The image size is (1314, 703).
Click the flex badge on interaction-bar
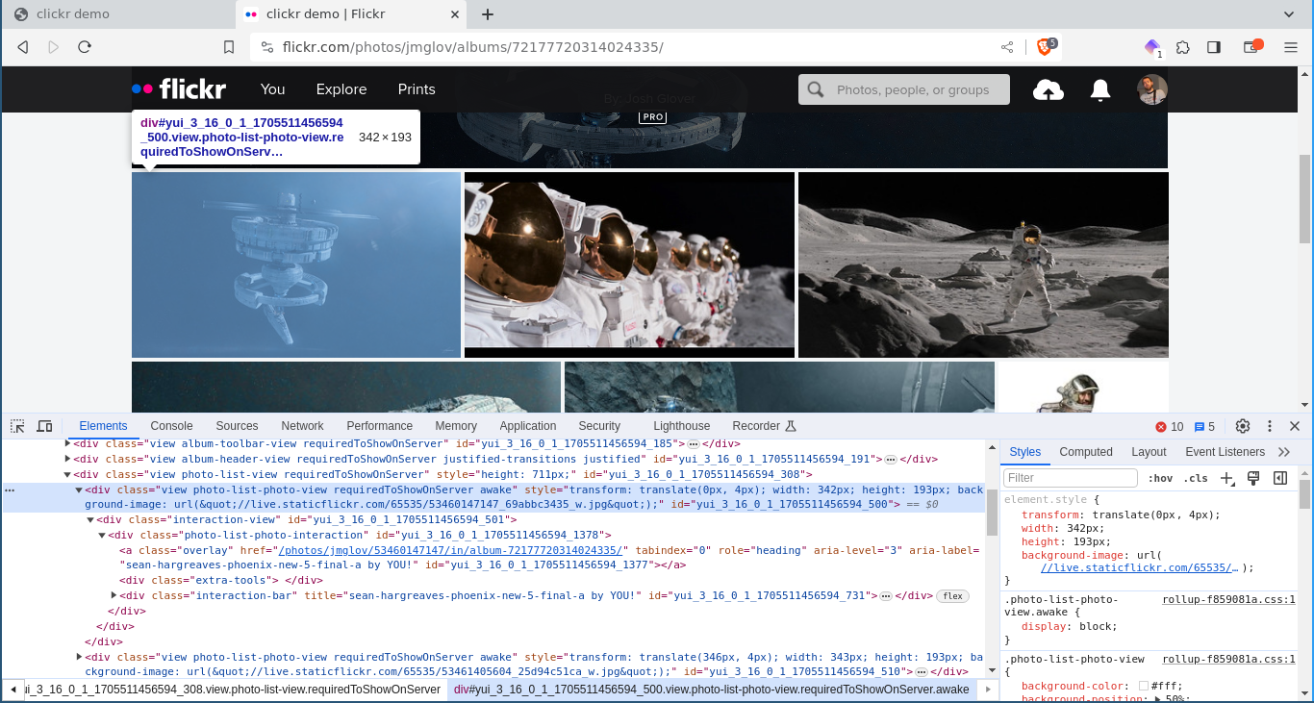pos(952,596)
